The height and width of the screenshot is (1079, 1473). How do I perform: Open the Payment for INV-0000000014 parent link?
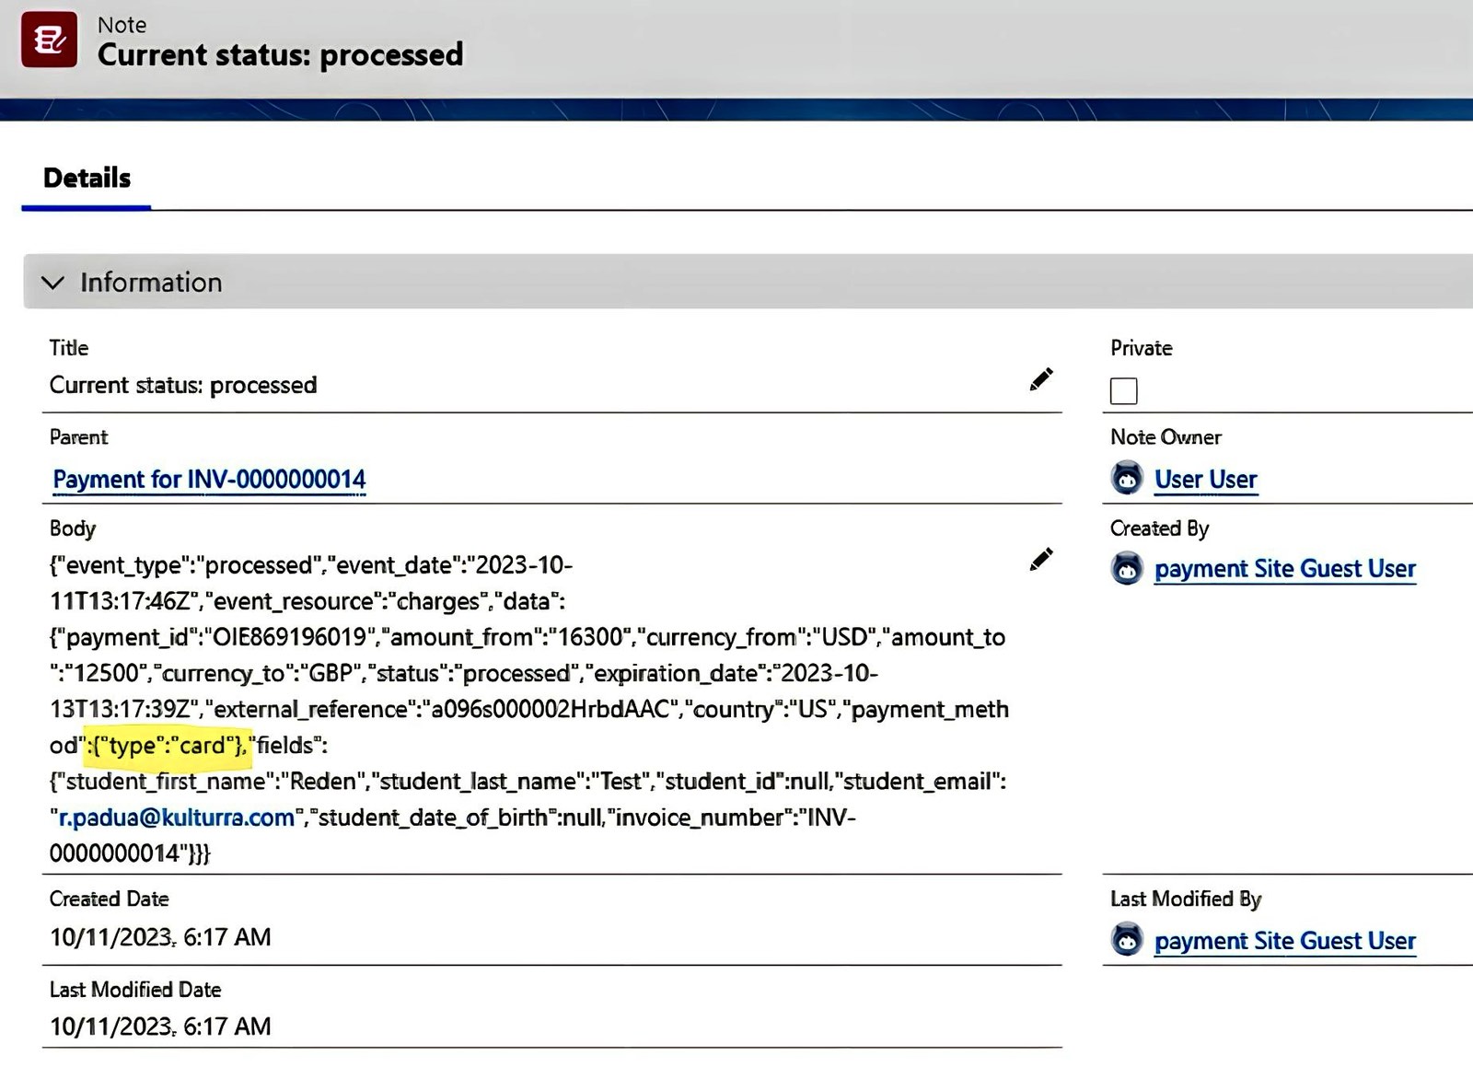[x=209, y=480]
